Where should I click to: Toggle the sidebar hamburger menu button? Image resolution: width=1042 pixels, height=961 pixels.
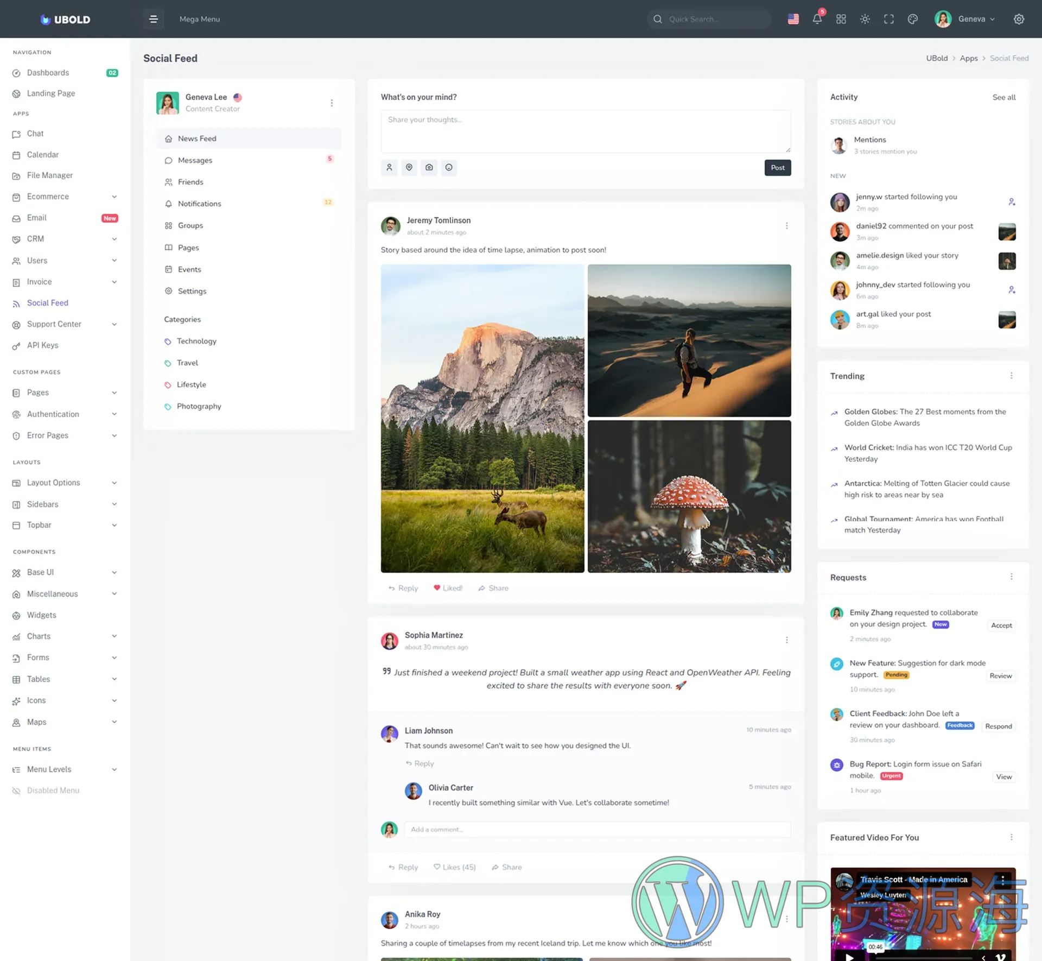coord(153,19)
